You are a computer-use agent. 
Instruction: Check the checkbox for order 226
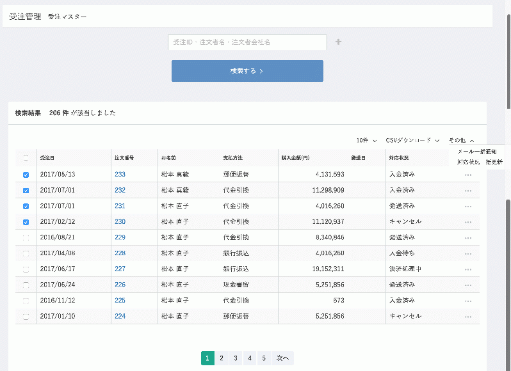[26, 285]
